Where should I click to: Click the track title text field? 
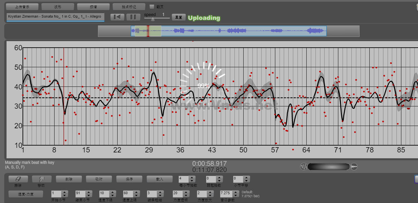pyautogui.click(x=55, y=17)
